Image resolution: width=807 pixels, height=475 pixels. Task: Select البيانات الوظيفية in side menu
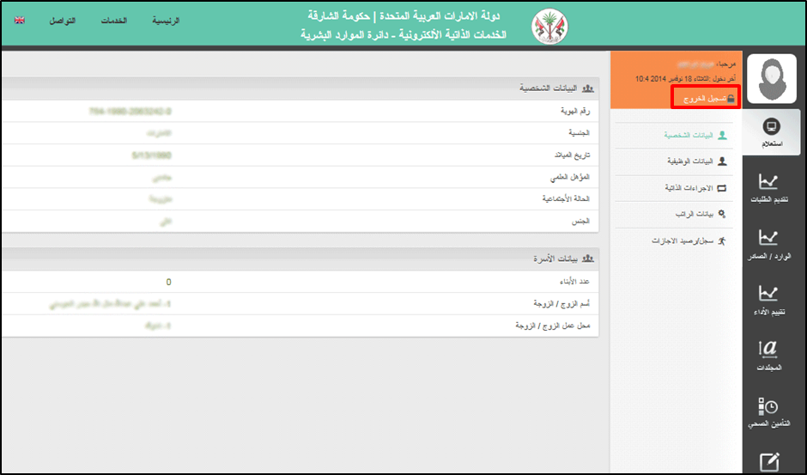(x=690, y=161)
